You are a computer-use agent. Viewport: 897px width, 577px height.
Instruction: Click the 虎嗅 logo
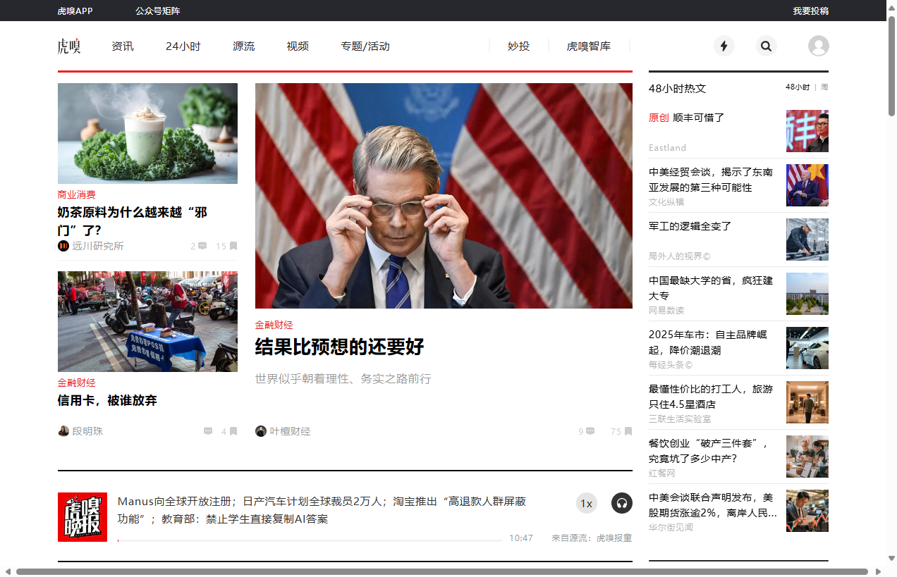pyautogui.click(x=69, y=46)
